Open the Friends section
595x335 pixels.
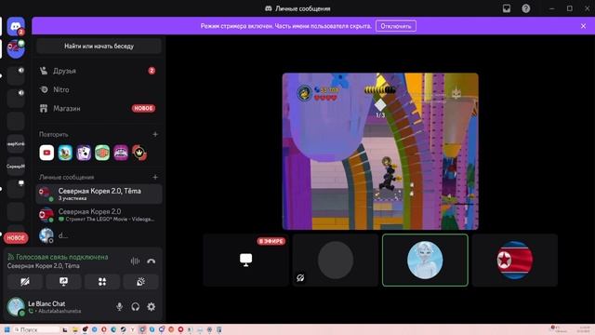pos(99,71)
